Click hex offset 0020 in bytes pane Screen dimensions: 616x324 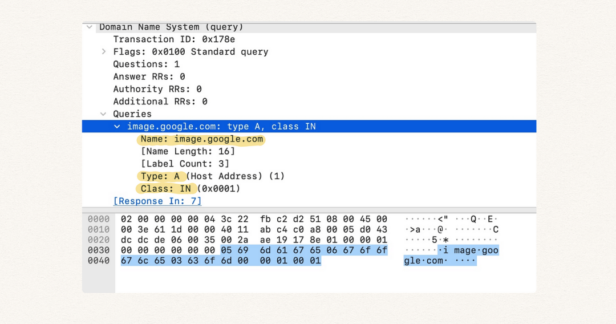coord(98,240)
